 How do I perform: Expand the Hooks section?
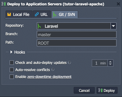pyautogui.click(x=11, y=52)
